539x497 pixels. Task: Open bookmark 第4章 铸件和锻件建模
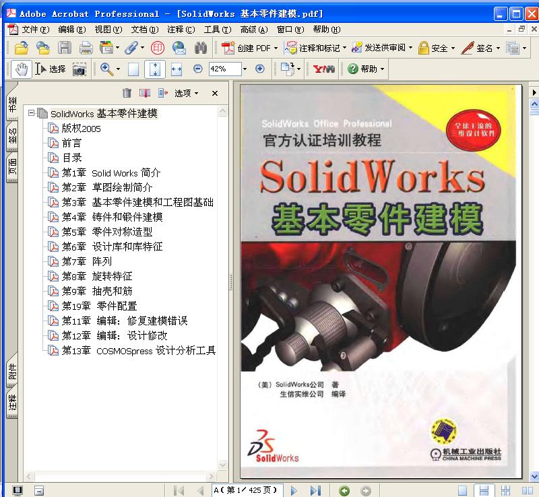(112, 217)
